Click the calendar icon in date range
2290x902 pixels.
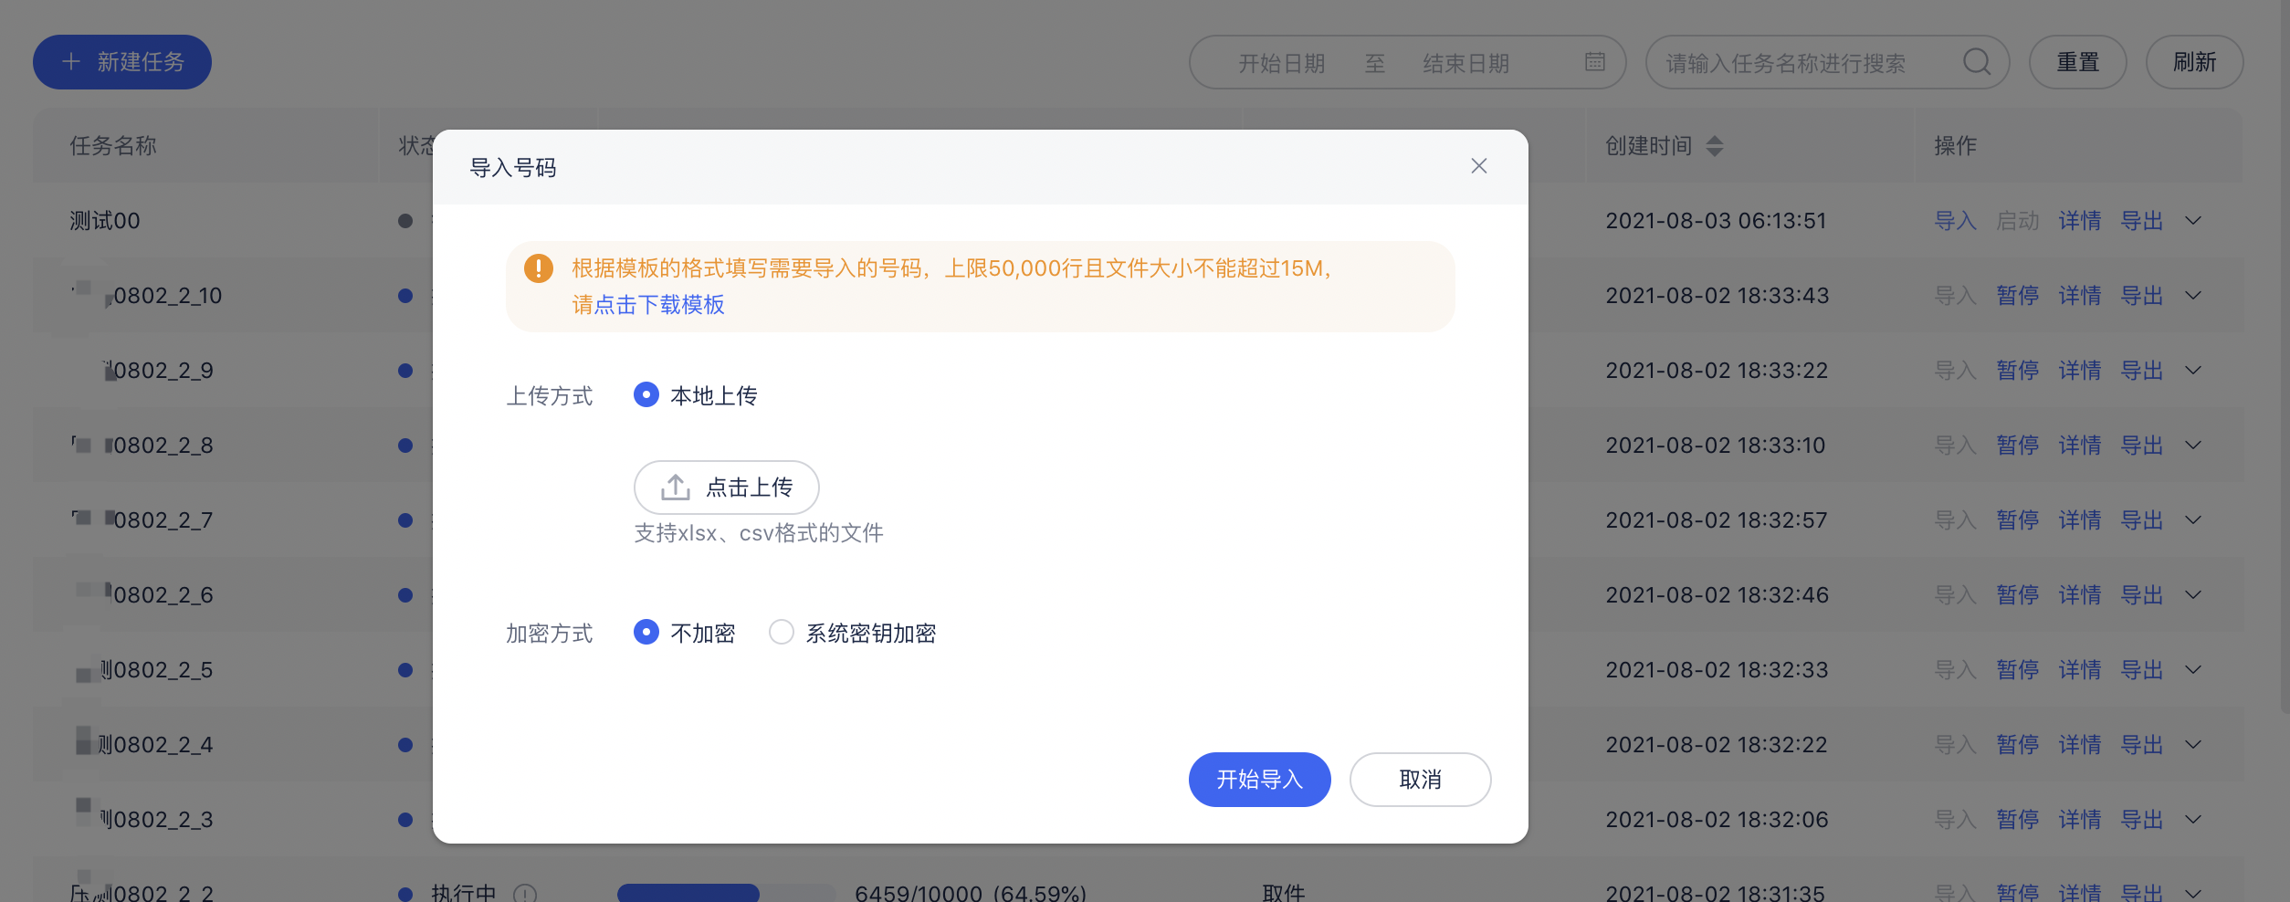pyautogui.click(x=1594, y=62)
